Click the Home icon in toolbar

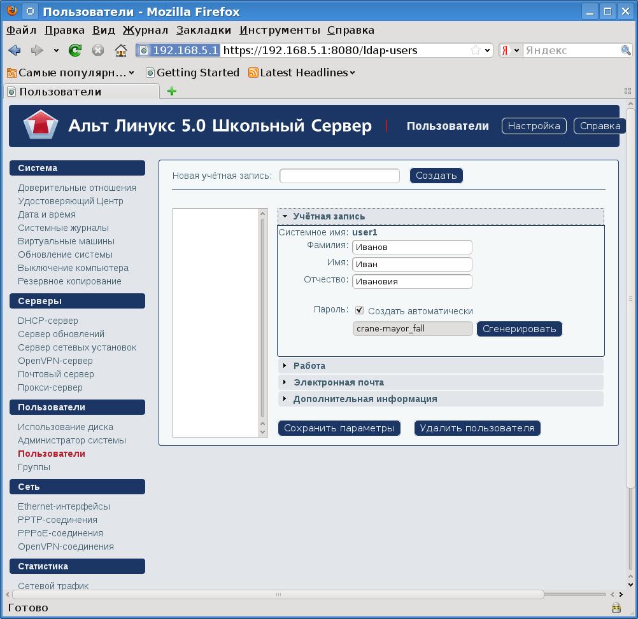click(x=121, y=50)
